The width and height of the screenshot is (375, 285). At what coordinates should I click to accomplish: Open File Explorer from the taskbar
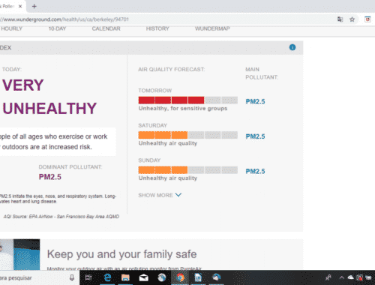pyautogui.click(x=125, y=277)
